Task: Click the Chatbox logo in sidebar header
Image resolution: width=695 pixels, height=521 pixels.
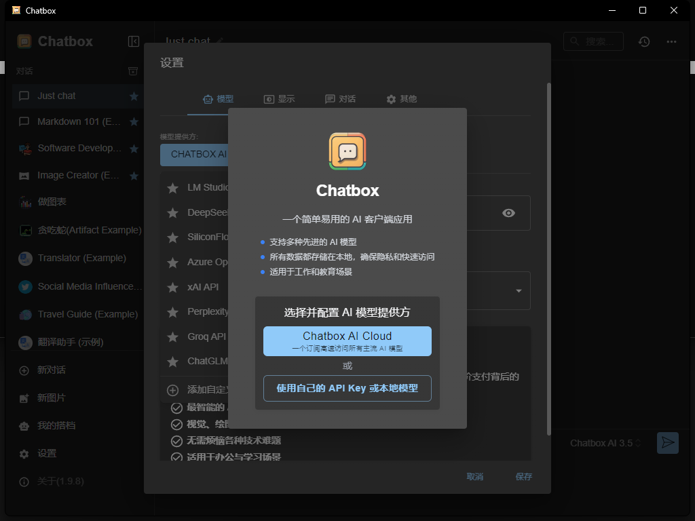Action: point(24,41)
